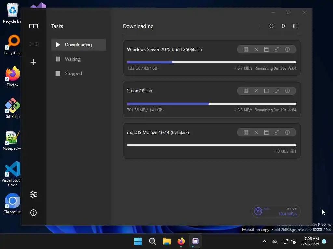Click the Motrix logo icon
The image size is (333, 249).
click(x=33, y=26)
